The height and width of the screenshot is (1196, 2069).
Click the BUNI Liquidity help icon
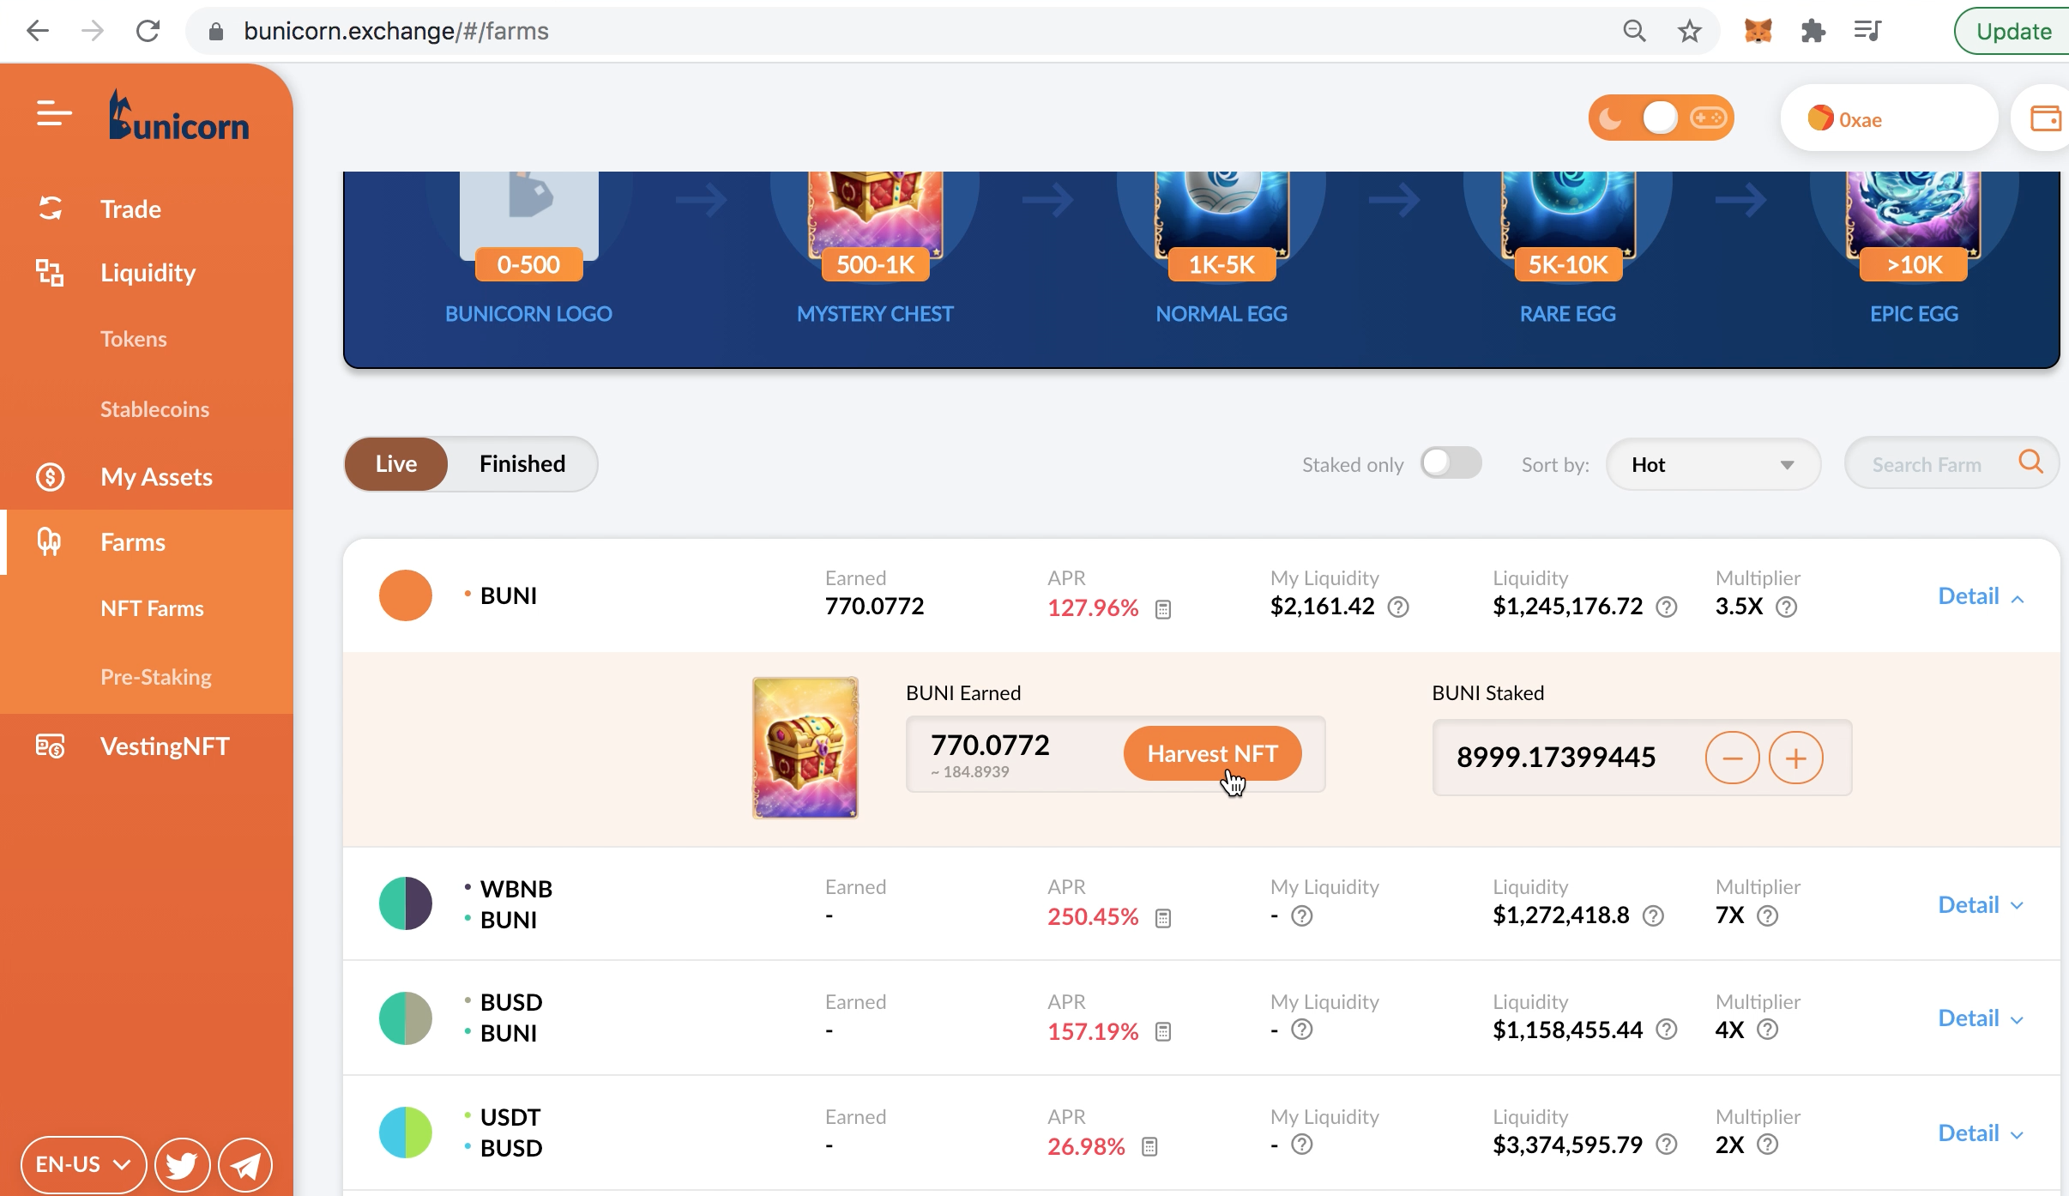point(1666,607)
